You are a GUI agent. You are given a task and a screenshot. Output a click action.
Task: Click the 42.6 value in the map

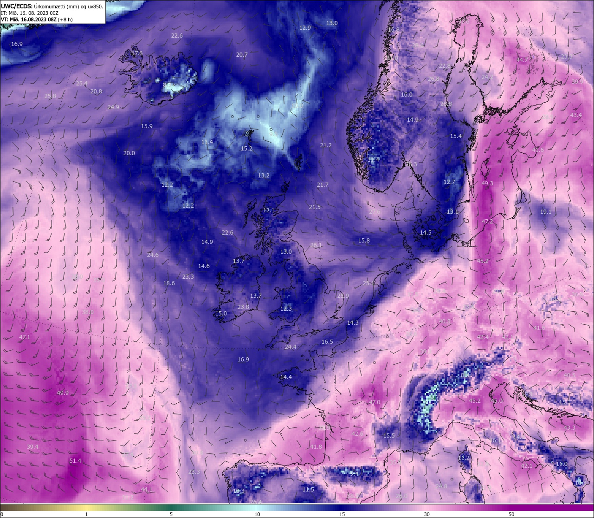357,434
